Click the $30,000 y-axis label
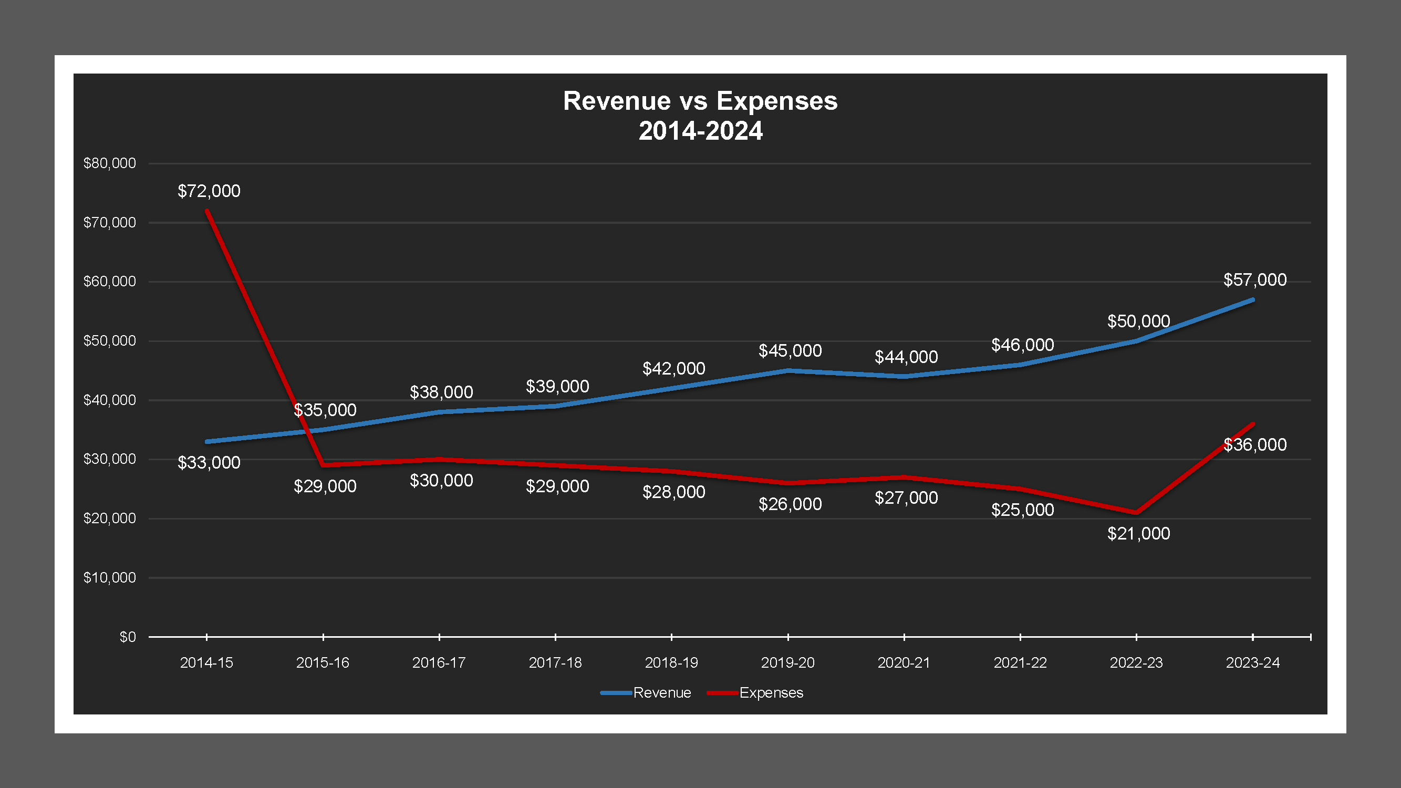The image size is (1401, 788). 109,459
